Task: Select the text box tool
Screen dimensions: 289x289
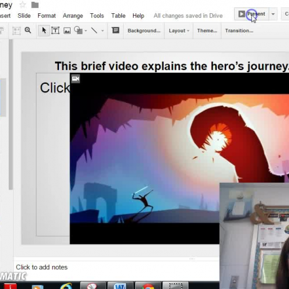Action: (55, 31)
